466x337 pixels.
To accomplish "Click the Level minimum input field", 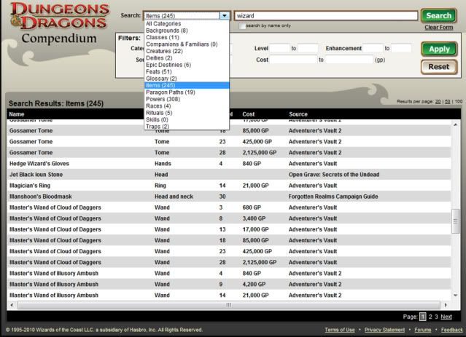I will tap(279, 48).
